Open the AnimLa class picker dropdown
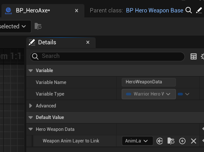Image resolution: width=204 pixels, height=152 pixels. coord(137,141)
